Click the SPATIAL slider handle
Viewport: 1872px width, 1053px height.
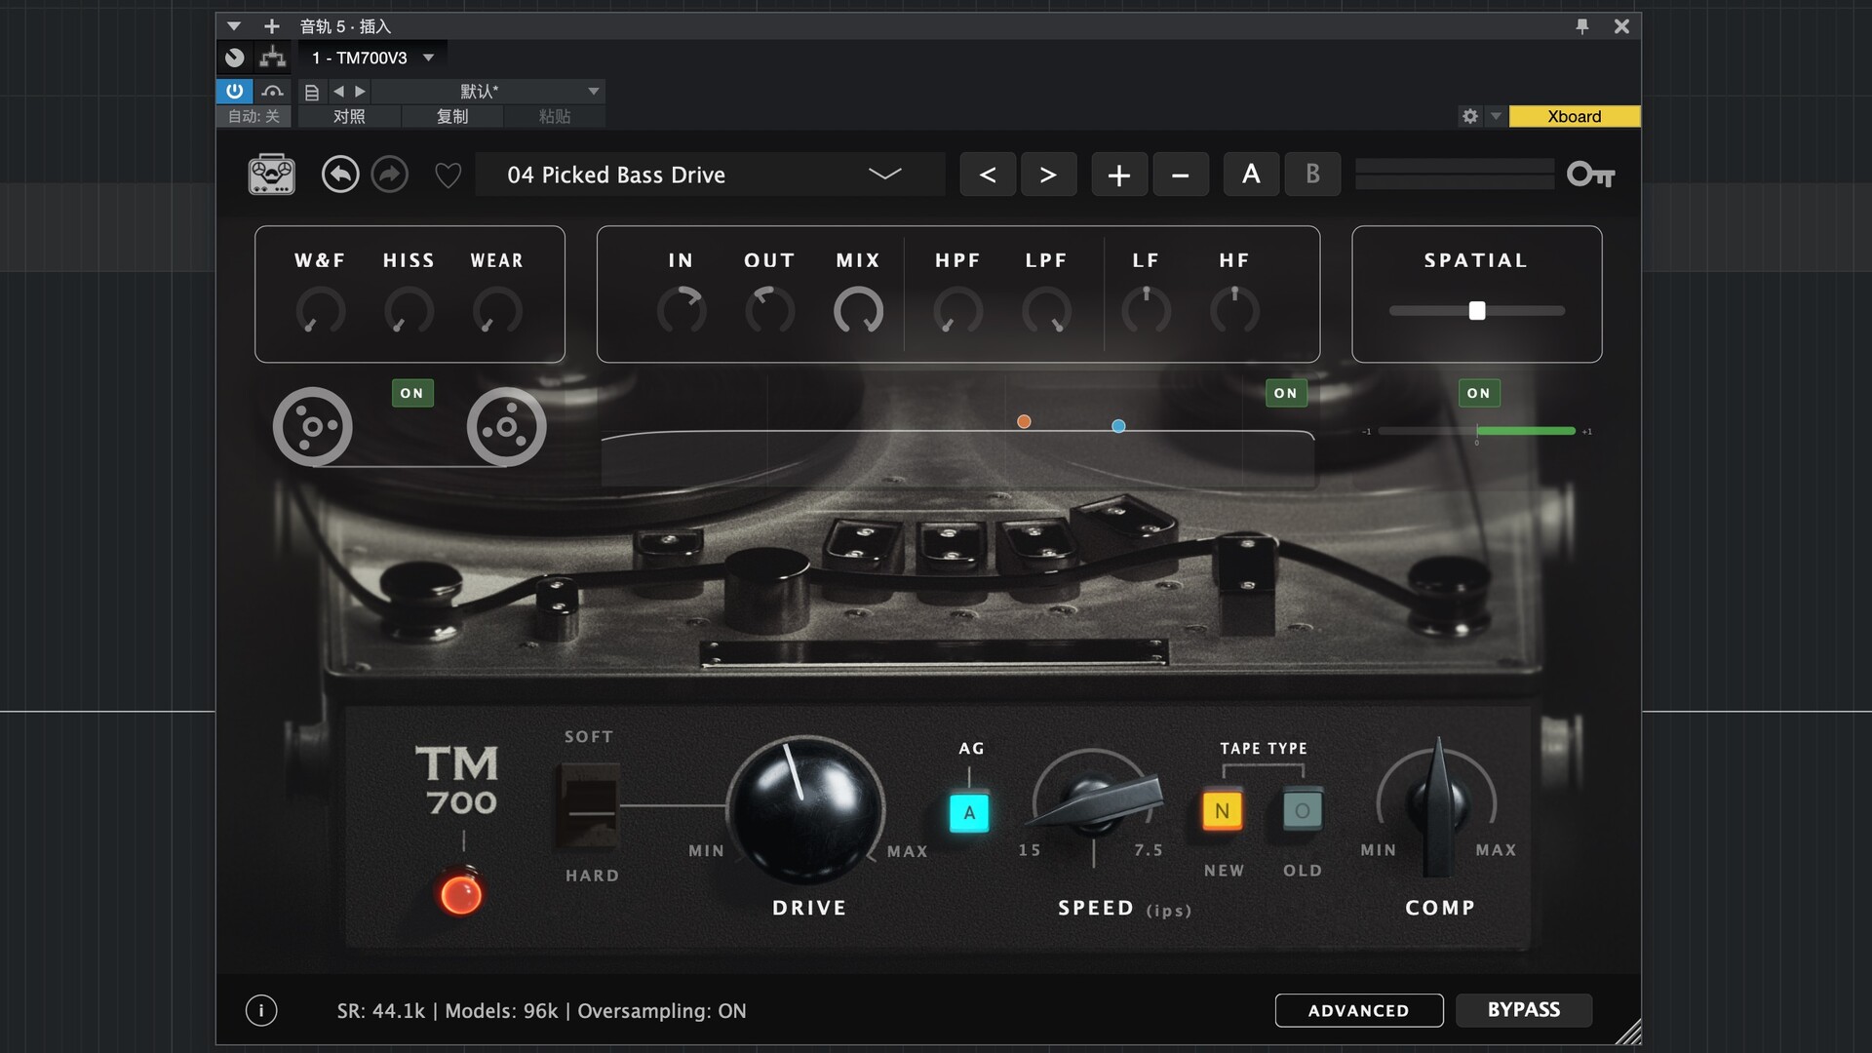[x=1477, y=310]
